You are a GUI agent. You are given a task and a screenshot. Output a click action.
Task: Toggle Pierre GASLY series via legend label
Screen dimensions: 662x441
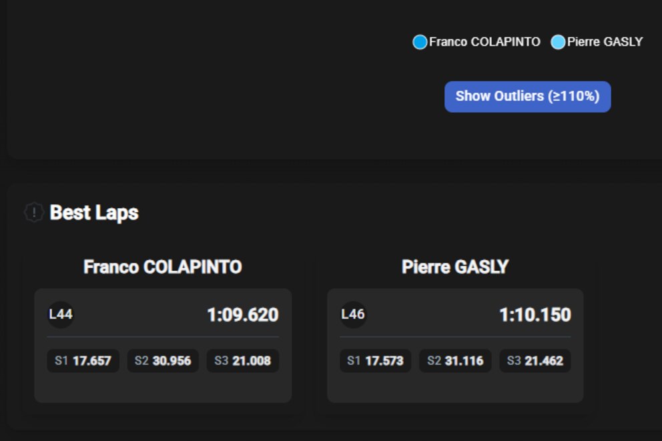(x=605, y=42)
